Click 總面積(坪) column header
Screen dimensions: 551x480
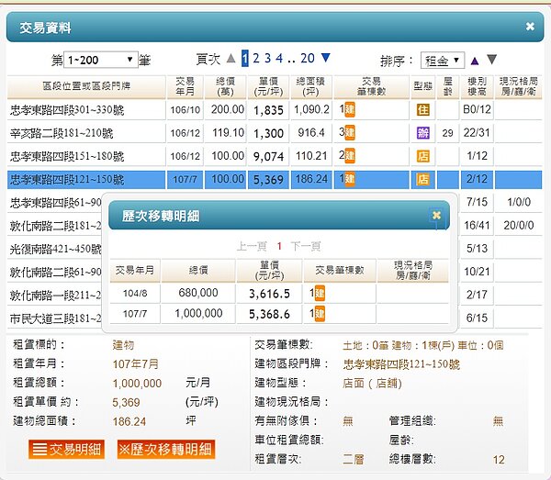pyautogui.click(x=310, y=86)
